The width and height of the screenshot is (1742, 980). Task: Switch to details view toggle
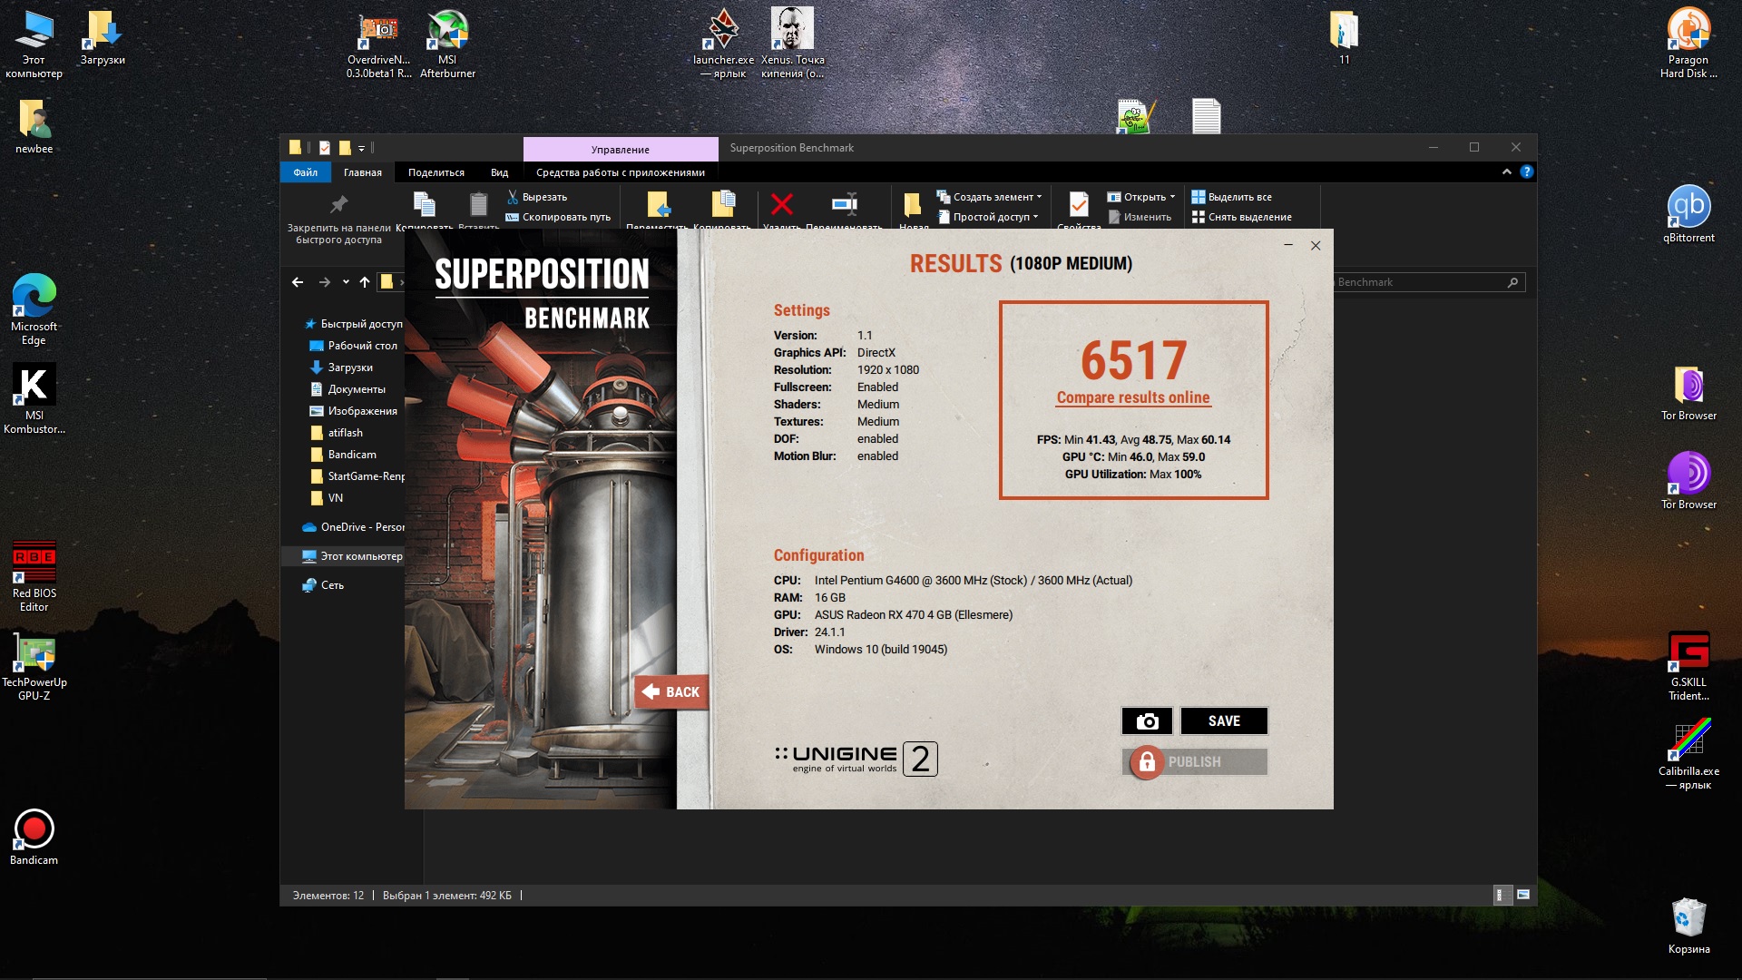[1502, 895]
